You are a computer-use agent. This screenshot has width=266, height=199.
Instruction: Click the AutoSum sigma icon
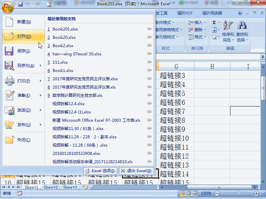coord(214,22)
